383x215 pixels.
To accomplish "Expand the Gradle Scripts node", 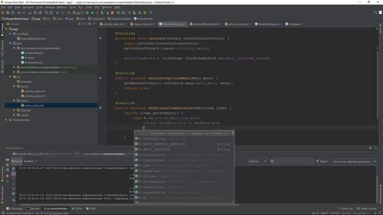I will click(x=7, y=120).
